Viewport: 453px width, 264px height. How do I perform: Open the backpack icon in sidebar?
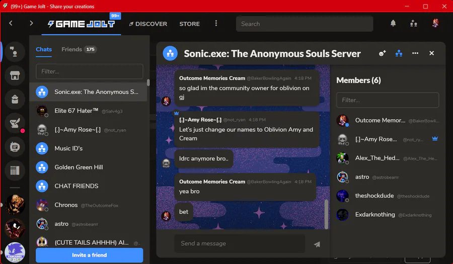click(15, 99)
